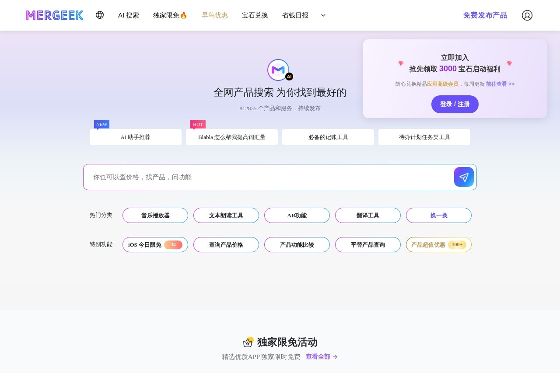
Task: Open the AI 搜索 menu item
Action: pos(128,15)
